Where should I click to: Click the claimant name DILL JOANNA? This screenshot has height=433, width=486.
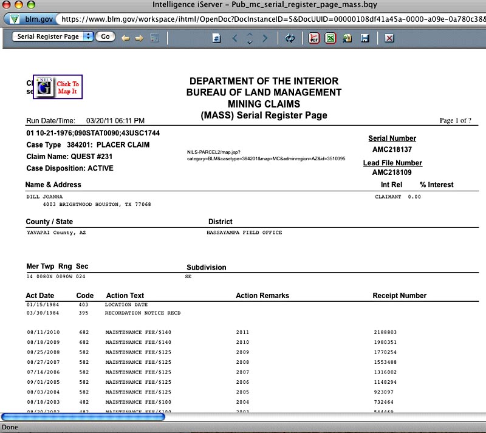(x=44, y=197)
